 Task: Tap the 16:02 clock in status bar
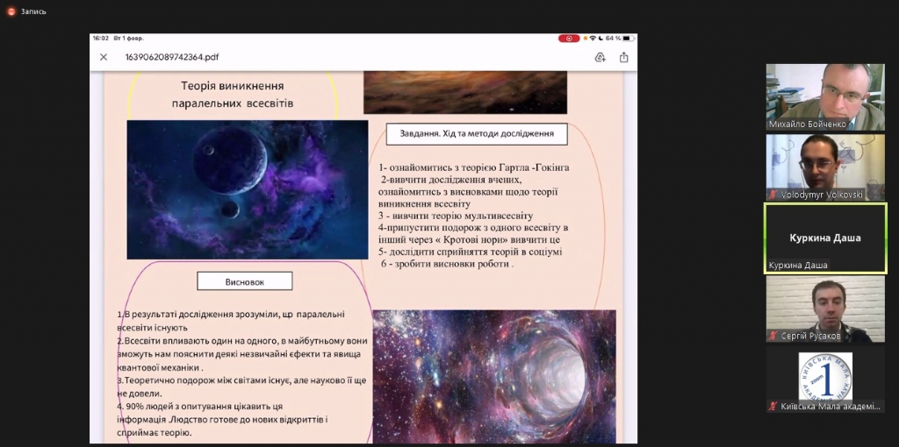pos(100,39)
